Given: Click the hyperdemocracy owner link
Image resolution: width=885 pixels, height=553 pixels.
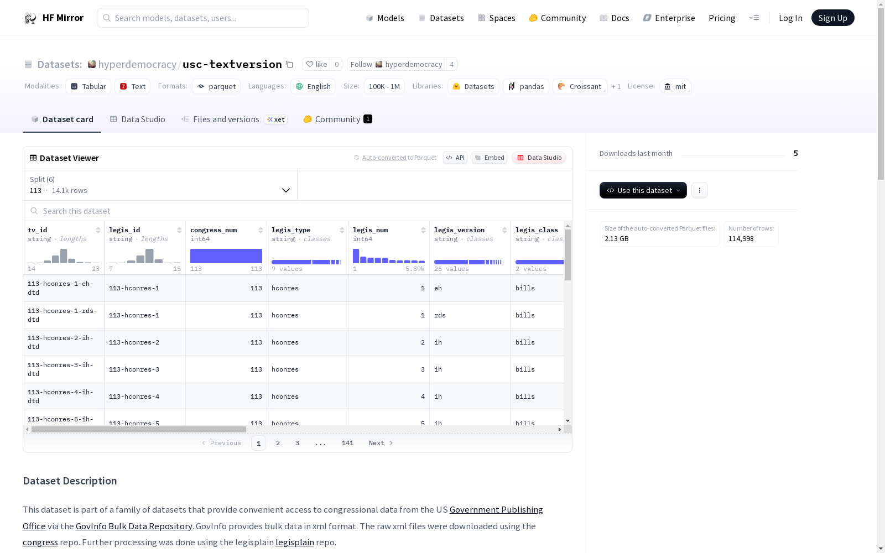Looking at the screenshot, I should 137,64.
